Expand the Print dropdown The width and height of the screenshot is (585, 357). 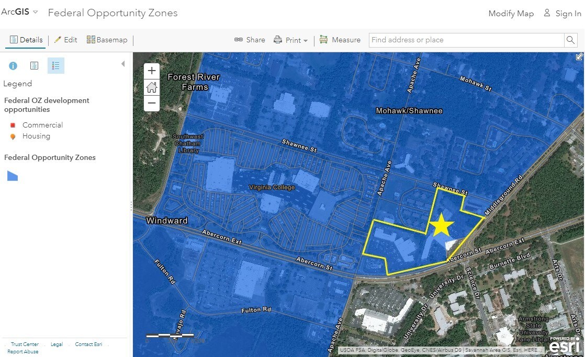tap(291, 40)
